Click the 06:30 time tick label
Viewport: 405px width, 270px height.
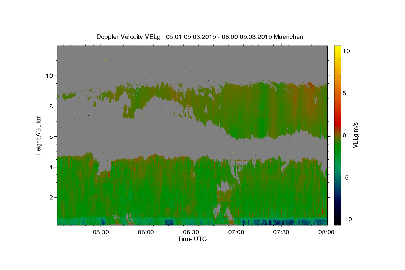pyautogui.click(x=191, y=232)
